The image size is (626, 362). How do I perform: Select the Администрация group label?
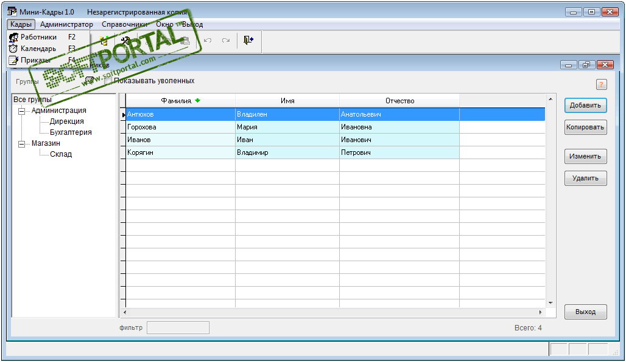pyautogui.click(x=58, y=111)
